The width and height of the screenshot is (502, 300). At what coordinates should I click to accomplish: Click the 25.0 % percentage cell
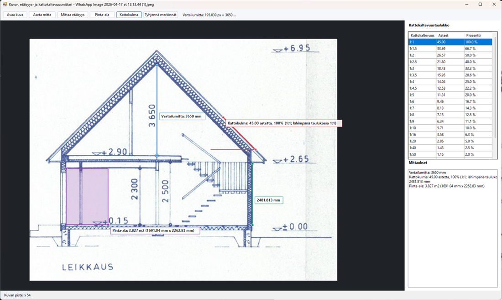click(478, 81)
